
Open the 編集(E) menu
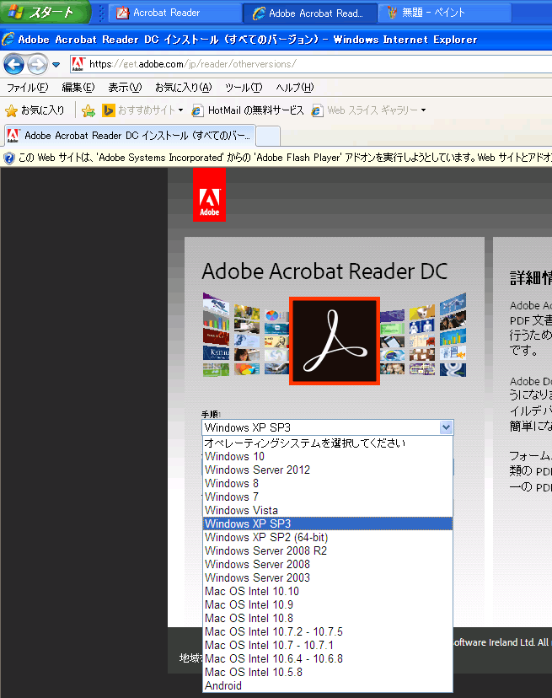pyautogui.click(x=78, y=88)
